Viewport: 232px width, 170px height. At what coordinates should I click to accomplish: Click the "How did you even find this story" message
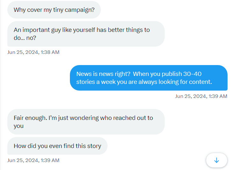tap(57, 146)
